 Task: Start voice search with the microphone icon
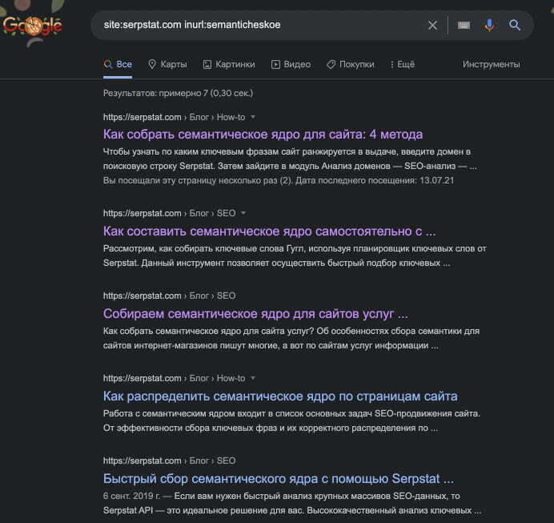489,25
